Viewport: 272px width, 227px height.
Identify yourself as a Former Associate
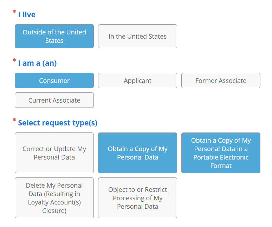221,80
